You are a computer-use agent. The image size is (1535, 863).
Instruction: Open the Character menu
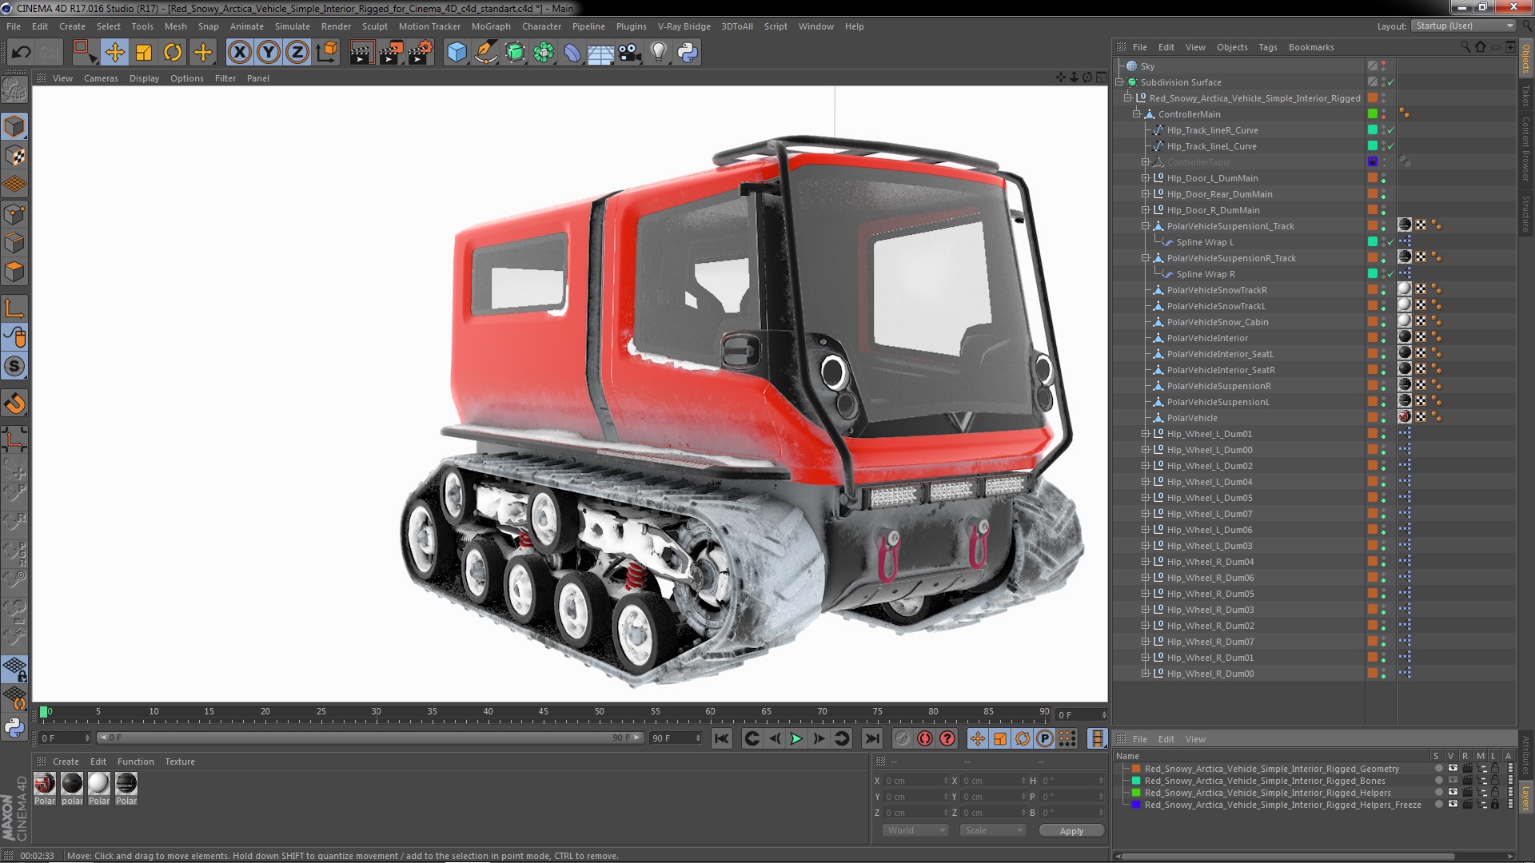541,26
